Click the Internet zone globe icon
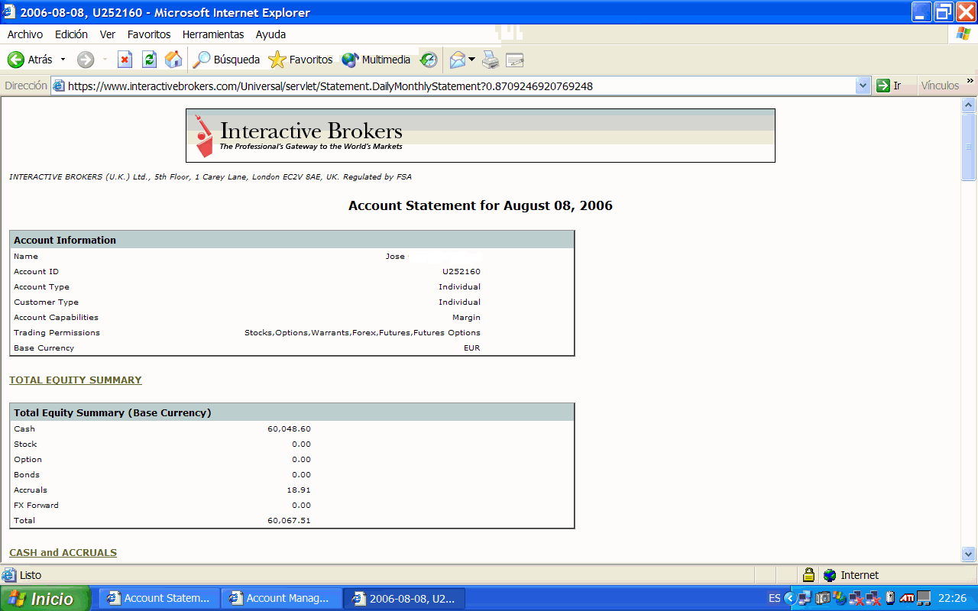 (x=830, y=575)
